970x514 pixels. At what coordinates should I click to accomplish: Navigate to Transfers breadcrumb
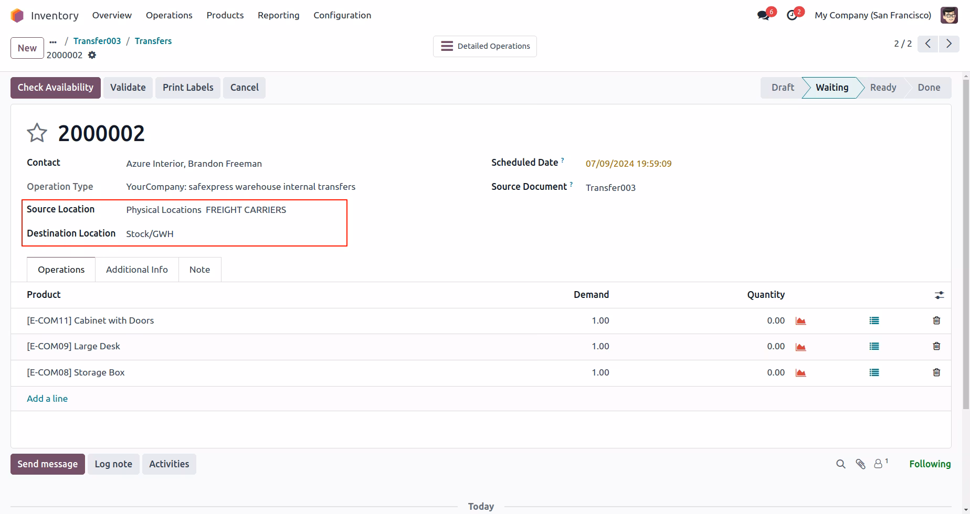[153, 41]
